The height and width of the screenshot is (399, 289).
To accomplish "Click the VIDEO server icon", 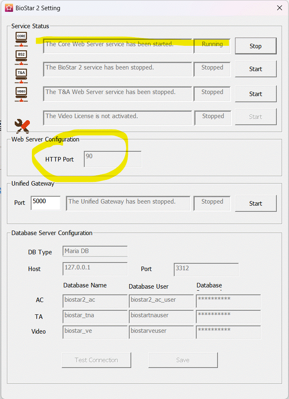I will pyautogui.click(x=21, y=94).
